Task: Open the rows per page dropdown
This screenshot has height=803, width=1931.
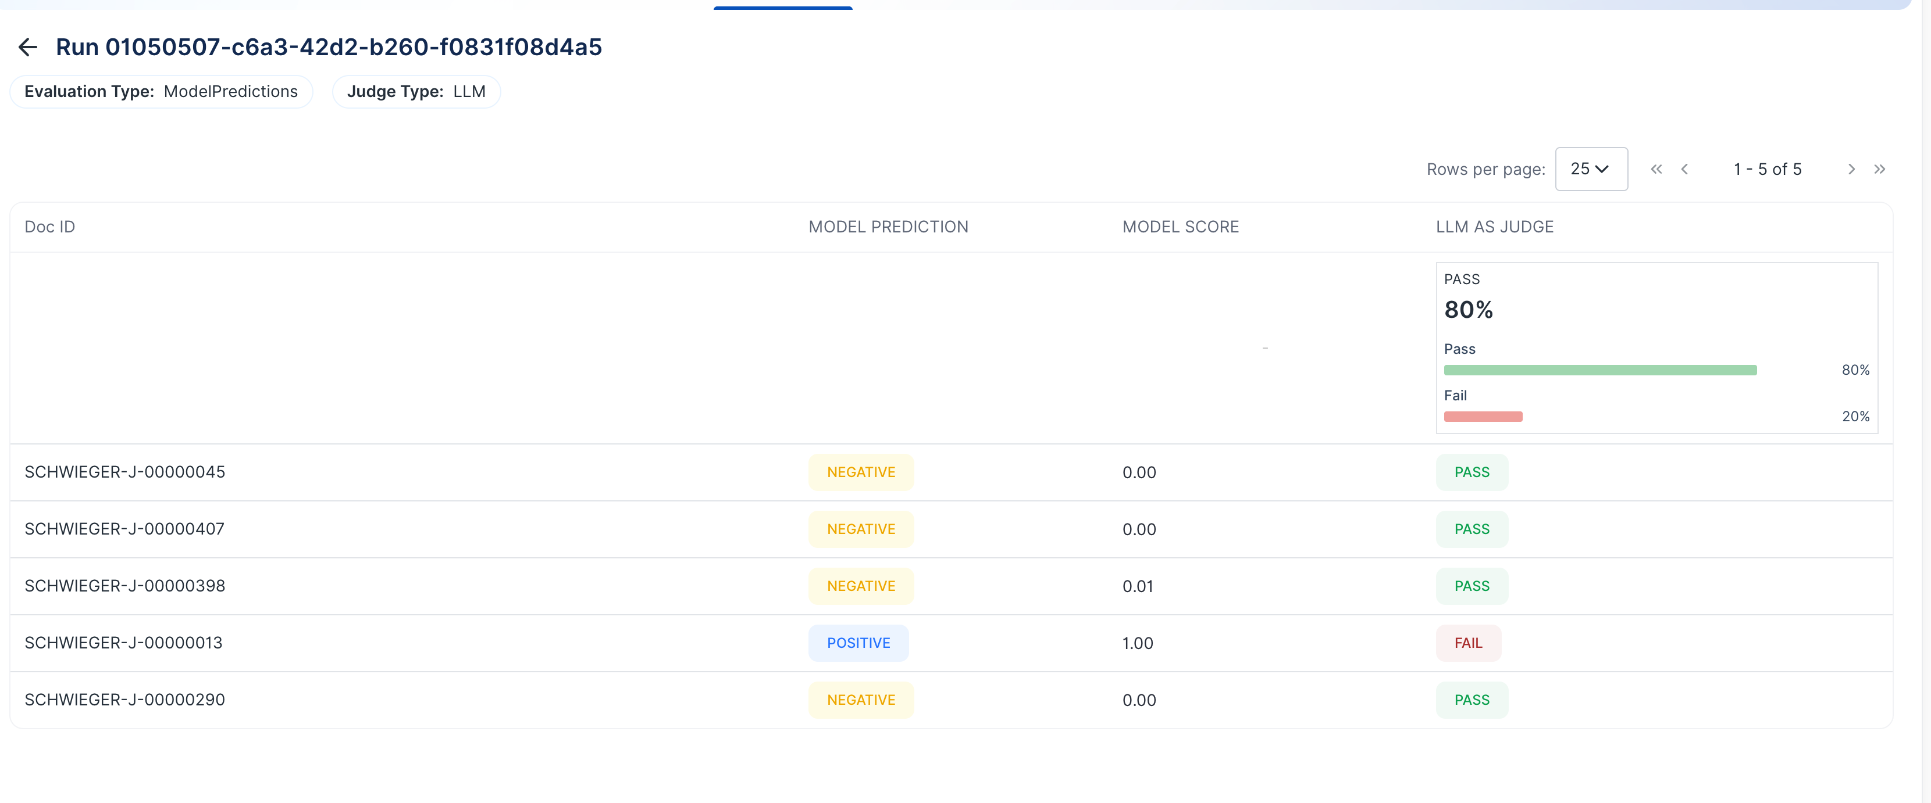Action: tap(1591, 169)
